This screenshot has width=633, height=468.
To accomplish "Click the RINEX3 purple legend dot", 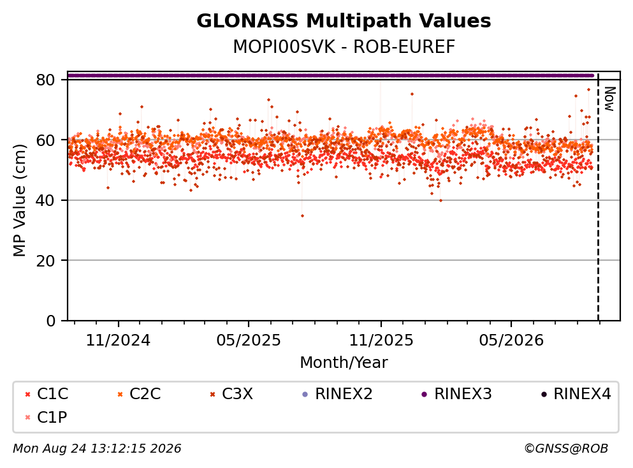I will (425, 395).
